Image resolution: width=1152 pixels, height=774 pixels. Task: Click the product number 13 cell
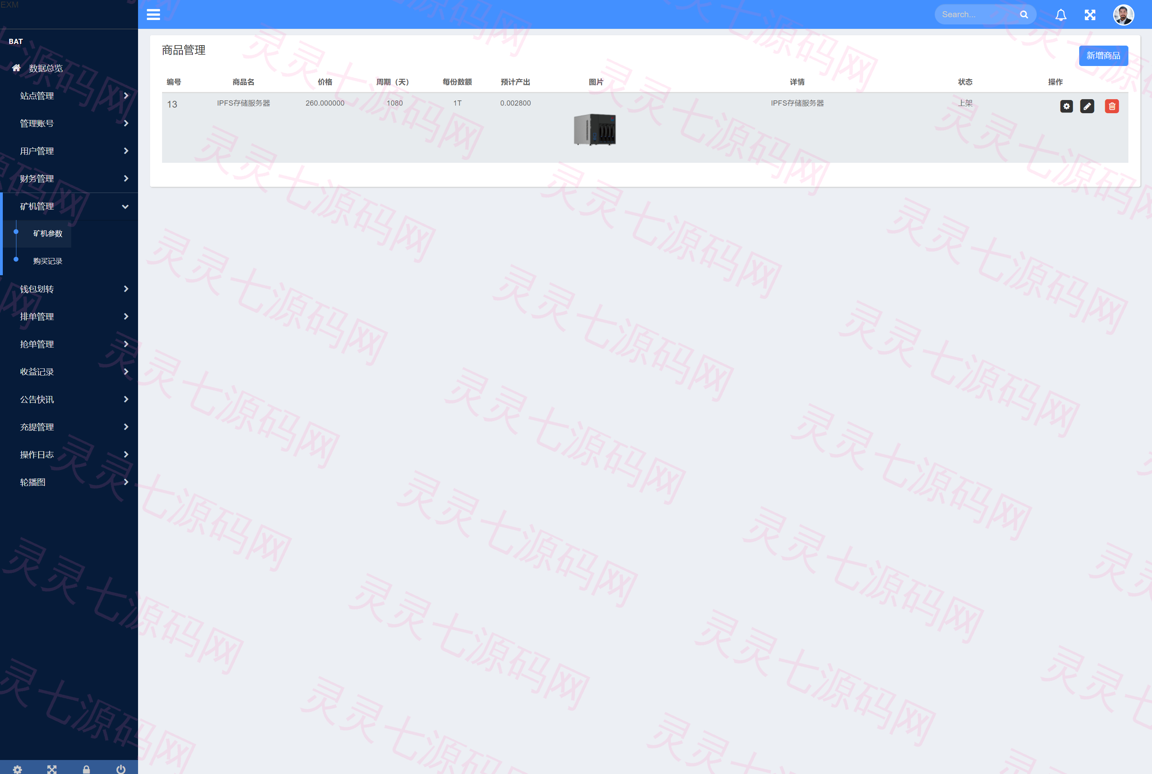[172, 105]
